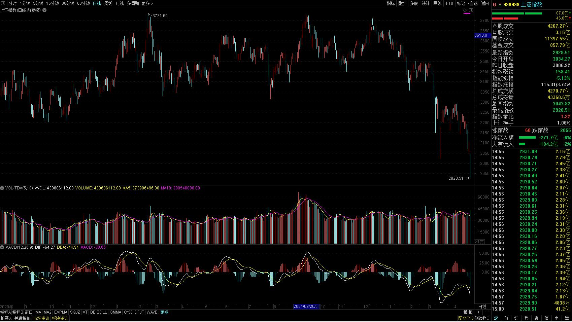
Task: Open the 值 value tab in bottom right
Action: tap(547, 318)
